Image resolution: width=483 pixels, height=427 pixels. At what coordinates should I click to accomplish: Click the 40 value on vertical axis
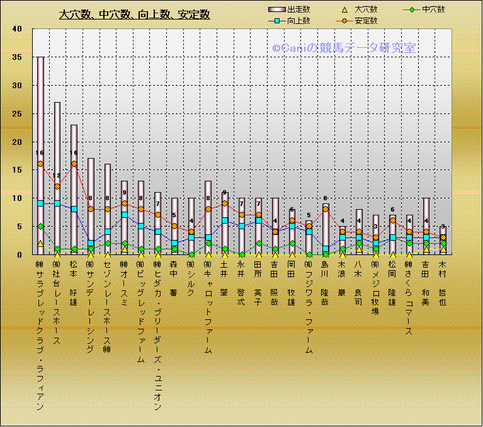[17, 29]
